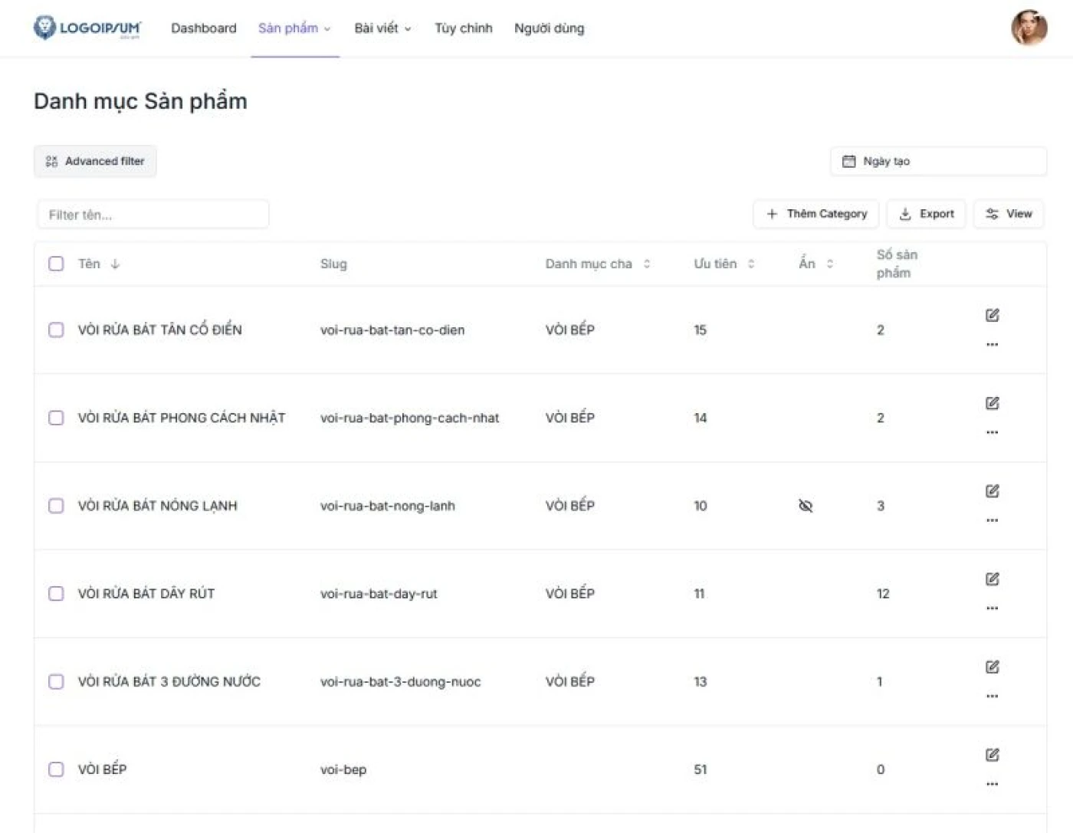Click into the Filter tên input field
The image size is (1073, 833).
(153, 215)
